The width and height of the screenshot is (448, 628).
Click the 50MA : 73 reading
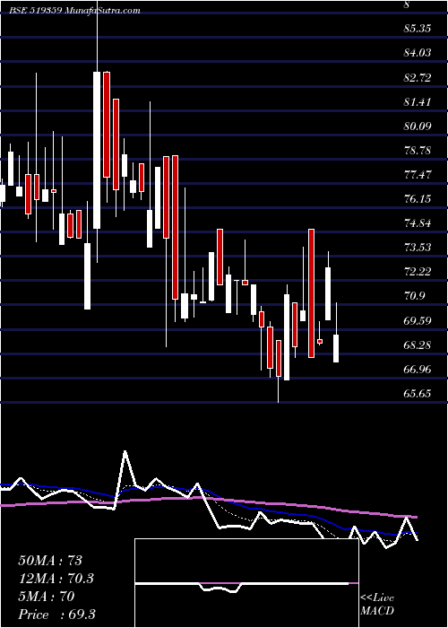[50, 561]
